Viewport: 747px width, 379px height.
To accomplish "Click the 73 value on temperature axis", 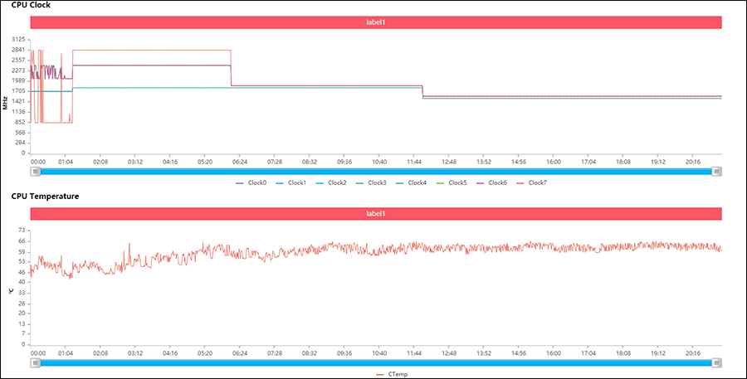I will pyautogui.click(x=22, y=231).
